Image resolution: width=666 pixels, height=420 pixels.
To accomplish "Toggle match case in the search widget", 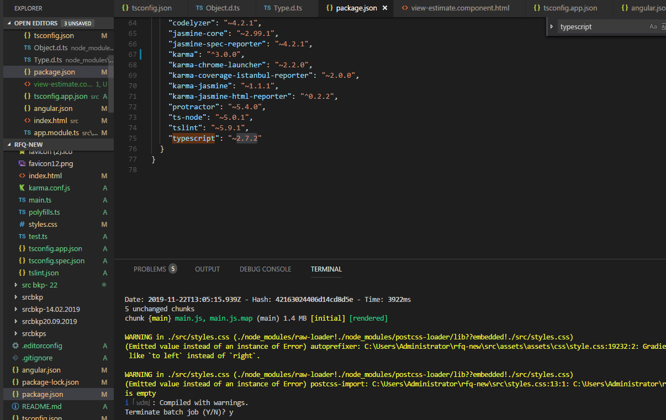I will coord(653,26).
